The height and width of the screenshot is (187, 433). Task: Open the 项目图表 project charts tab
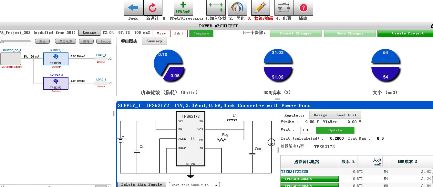(129, 41)
